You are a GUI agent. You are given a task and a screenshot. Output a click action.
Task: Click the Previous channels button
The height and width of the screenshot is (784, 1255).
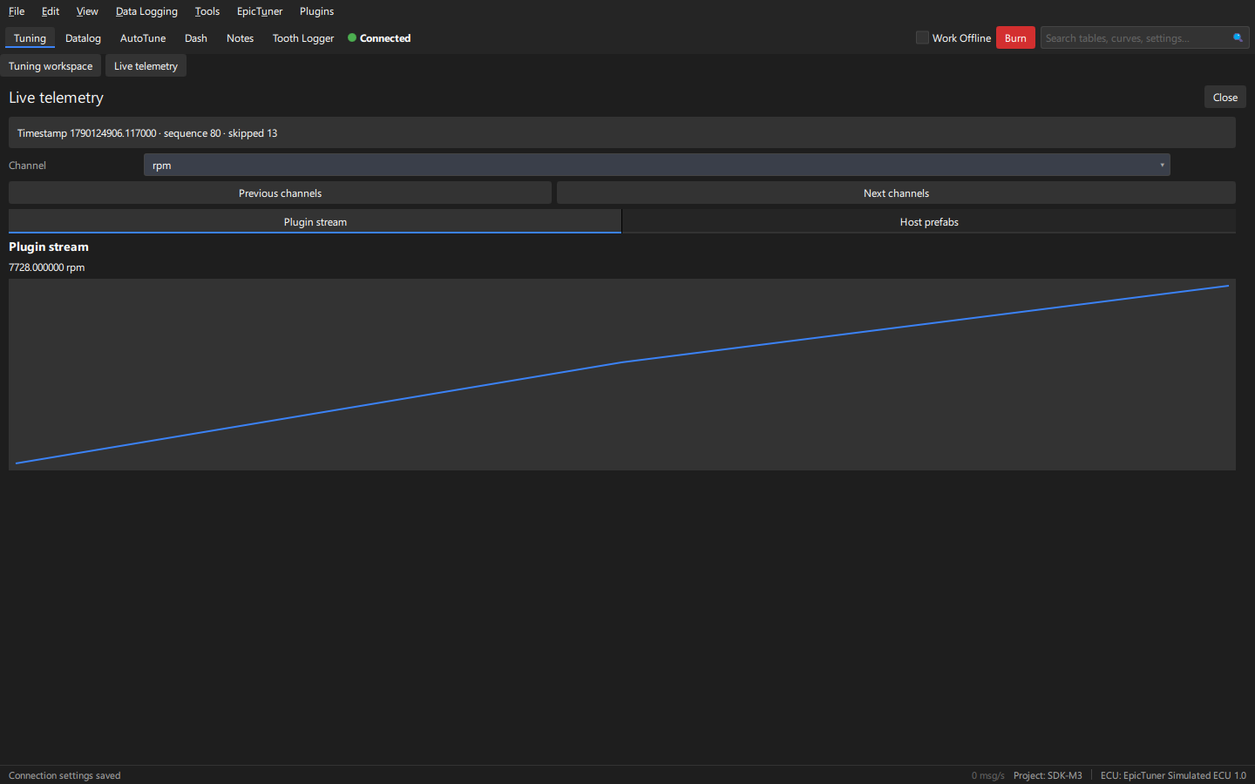point(280,193)
